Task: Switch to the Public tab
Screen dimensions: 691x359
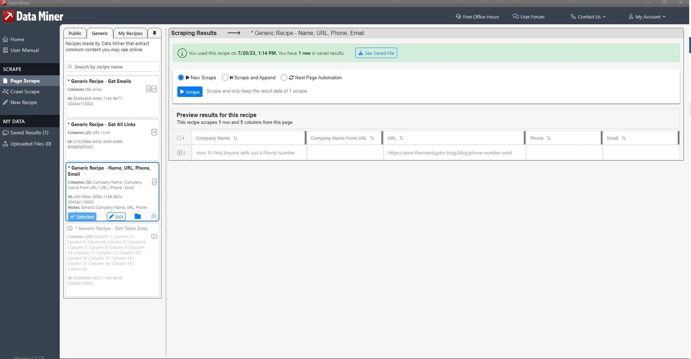Action: point(74,33)
